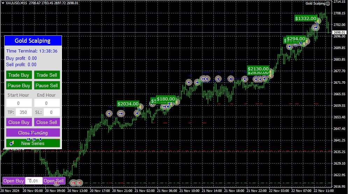Click the trade close arrow beside $1332.00
Image resolution: width=348 pixels, height=194 pixels.
tap(318, 21)
